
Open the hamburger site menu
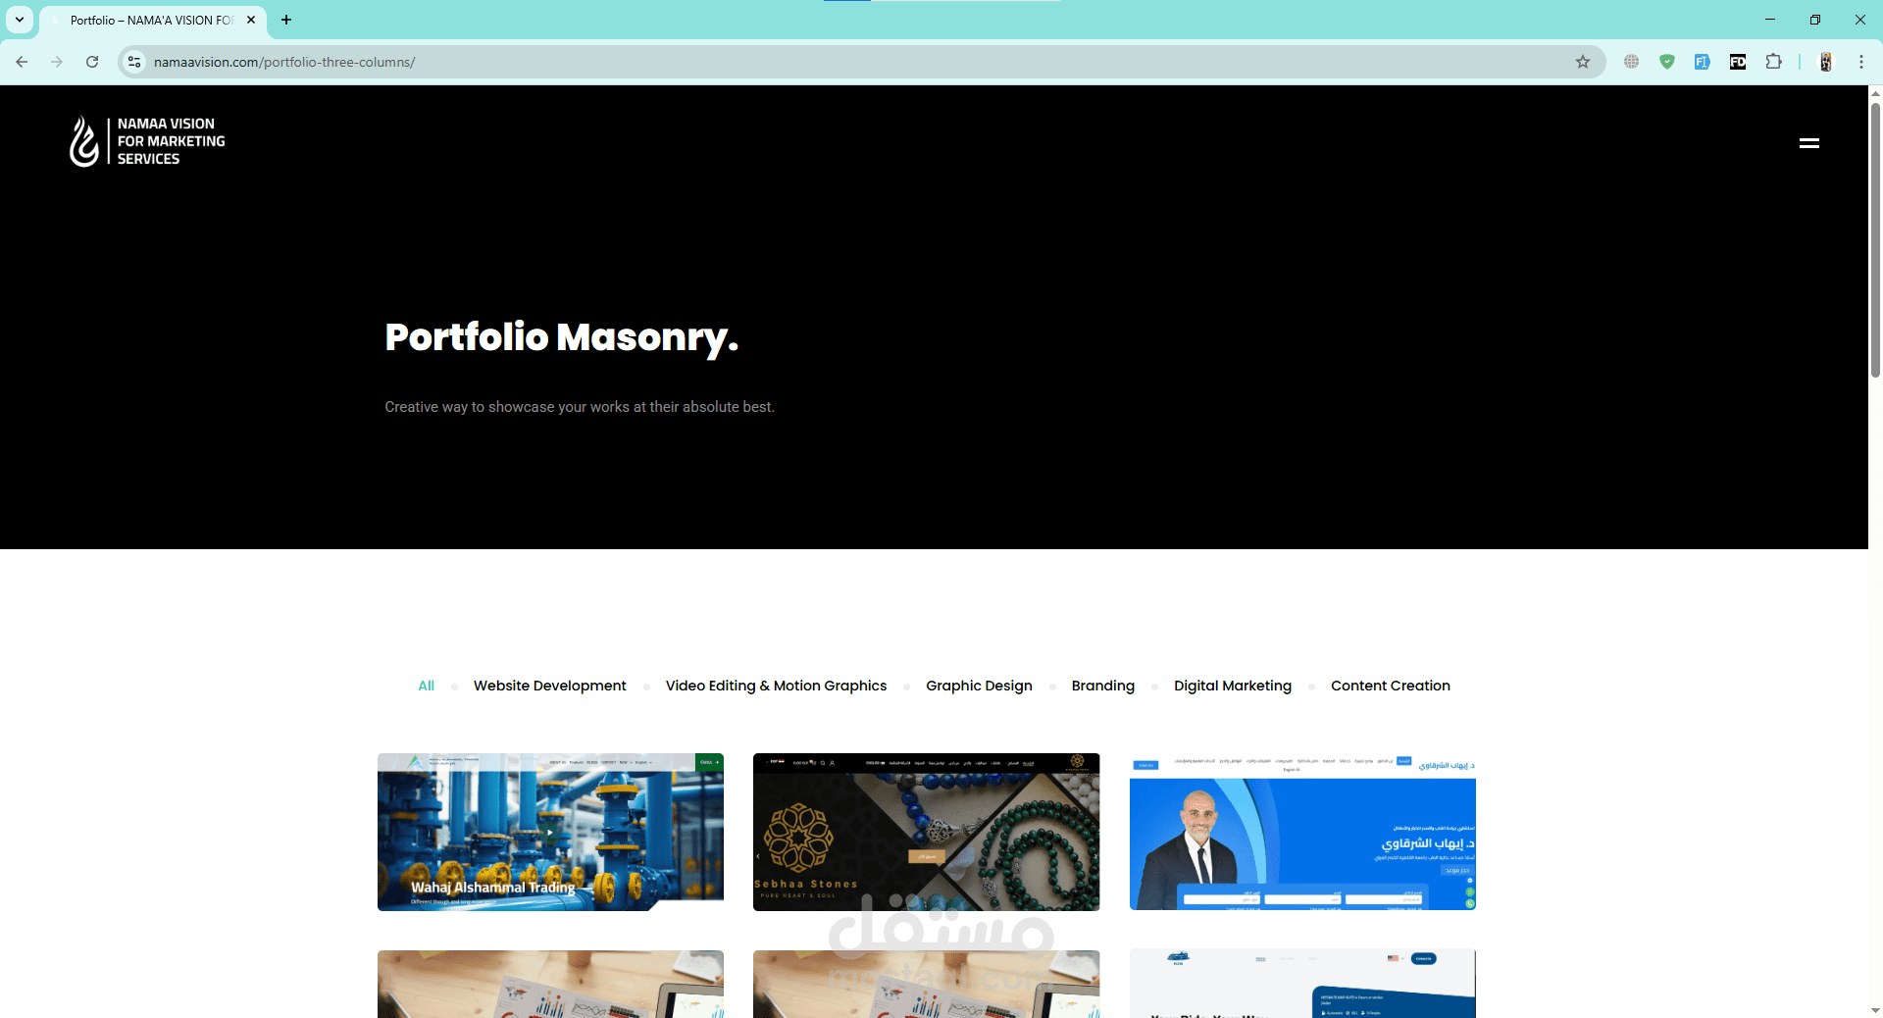click(1809, 143)
